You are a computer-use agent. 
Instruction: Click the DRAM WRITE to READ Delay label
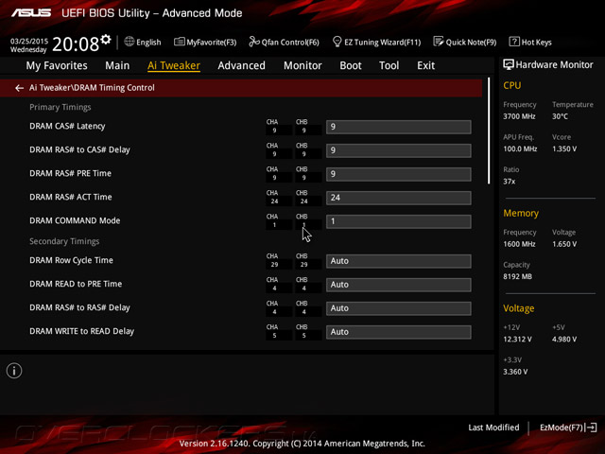[82, 331]
